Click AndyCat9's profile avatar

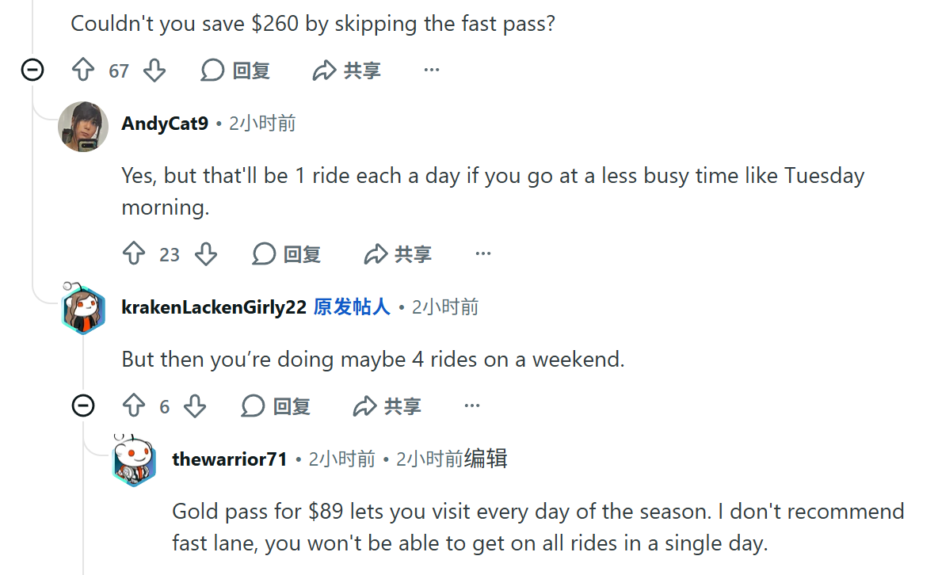[83, 127]
